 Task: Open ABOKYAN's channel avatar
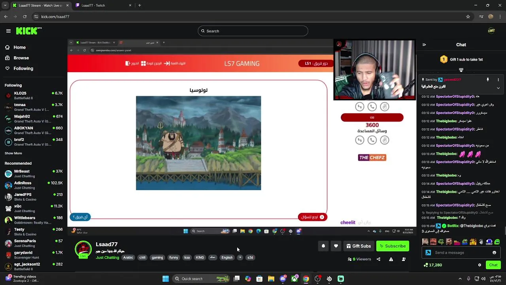point(8,130)
